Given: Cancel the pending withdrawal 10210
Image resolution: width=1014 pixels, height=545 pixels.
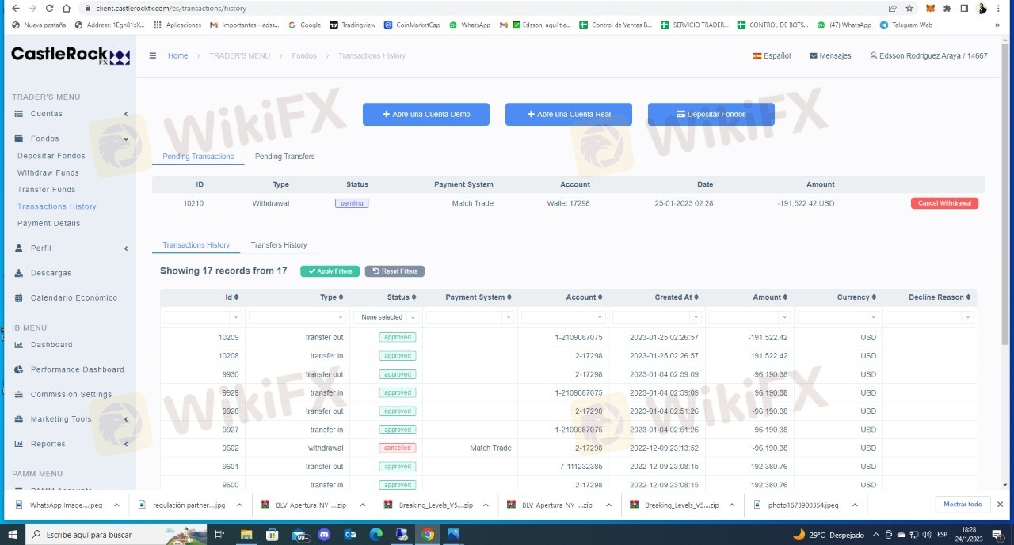Looking at the screenshot, I should (x=944, y=203).
